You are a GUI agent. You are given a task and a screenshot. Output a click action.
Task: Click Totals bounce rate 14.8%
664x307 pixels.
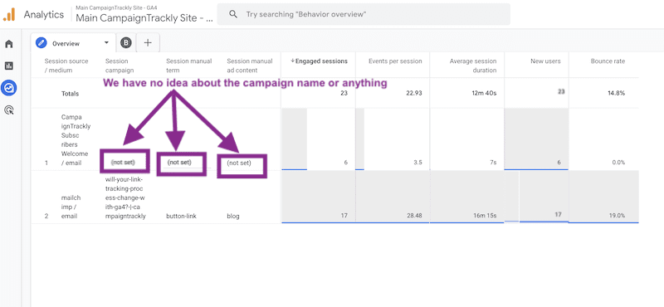click(616, 93)
